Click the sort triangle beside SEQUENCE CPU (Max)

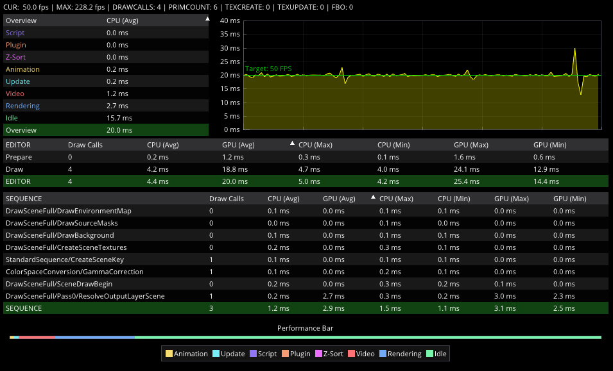pyautogui.click(x=374, y=197)
